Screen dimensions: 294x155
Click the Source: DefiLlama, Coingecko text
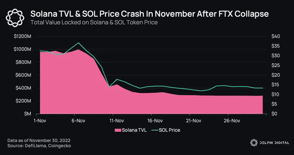39,146
